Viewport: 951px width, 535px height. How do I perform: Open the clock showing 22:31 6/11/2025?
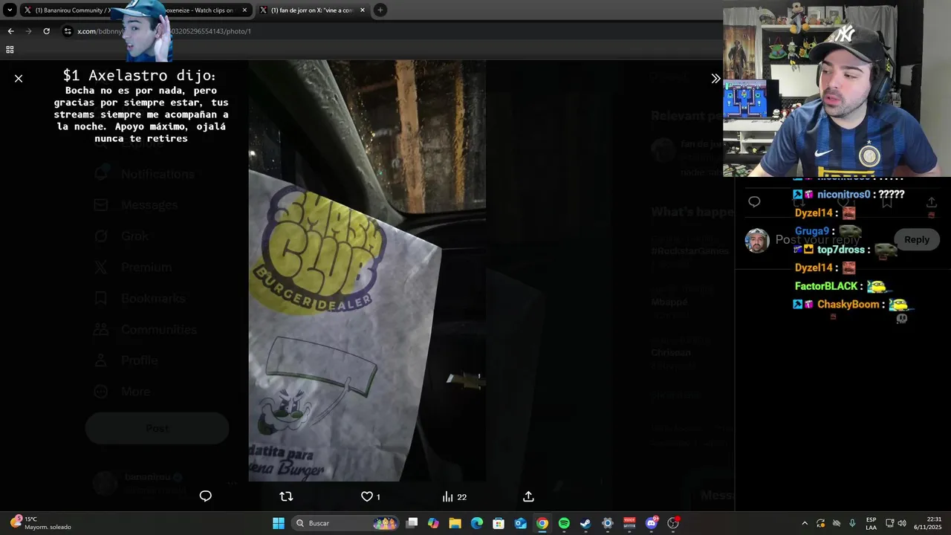tap(927, 523)
